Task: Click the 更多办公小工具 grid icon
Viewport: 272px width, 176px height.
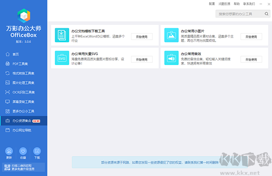Action: [x=7, y=111]
